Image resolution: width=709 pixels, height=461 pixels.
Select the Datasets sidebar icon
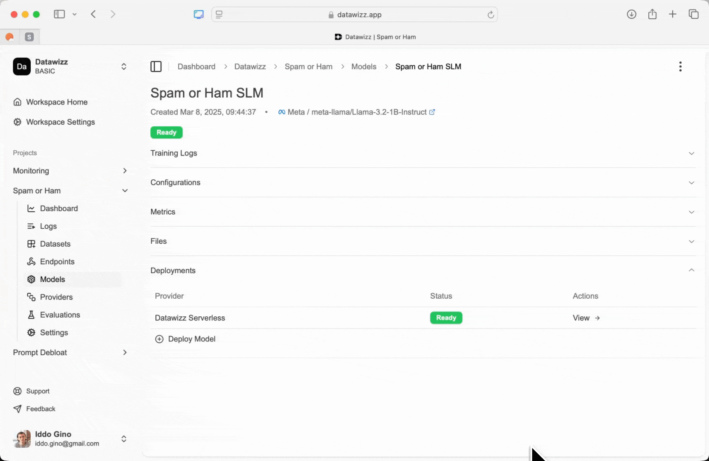[32, 244]
